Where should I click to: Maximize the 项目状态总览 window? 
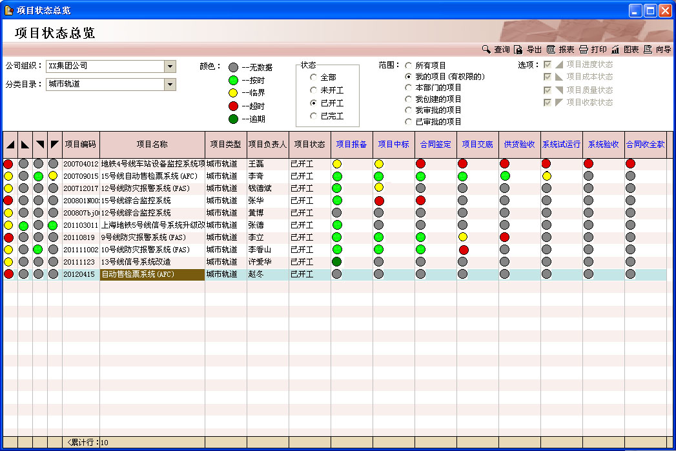click(650, 10)
